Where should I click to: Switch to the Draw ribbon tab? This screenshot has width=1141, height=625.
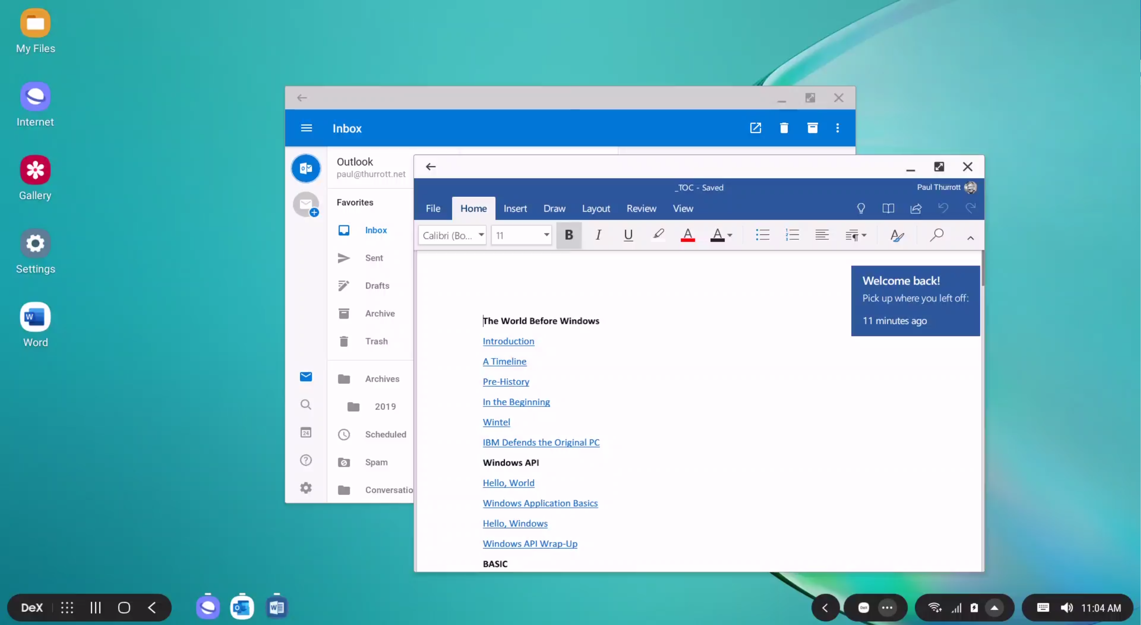[x=554, y=208]
